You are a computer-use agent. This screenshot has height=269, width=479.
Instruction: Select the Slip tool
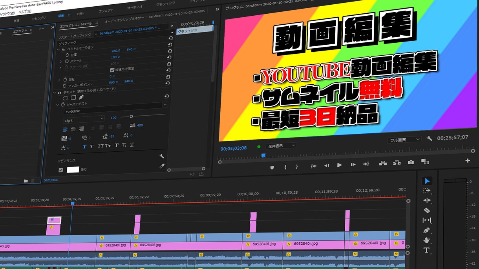coord(427,220)
